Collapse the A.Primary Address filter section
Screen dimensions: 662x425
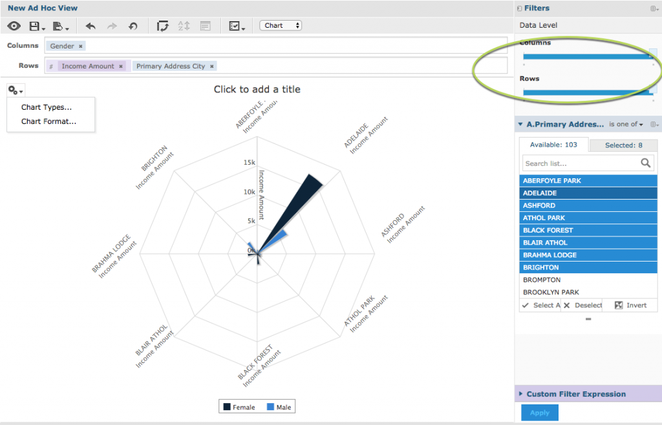click(522, 123)
